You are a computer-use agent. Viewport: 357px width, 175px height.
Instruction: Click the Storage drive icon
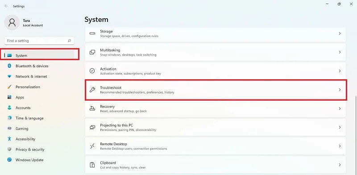pos(92,33)
